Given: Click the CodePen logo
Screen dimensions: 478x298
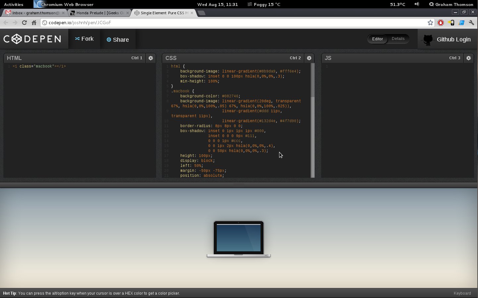Looking at the screenshot, I should click(x=32, y=39).
